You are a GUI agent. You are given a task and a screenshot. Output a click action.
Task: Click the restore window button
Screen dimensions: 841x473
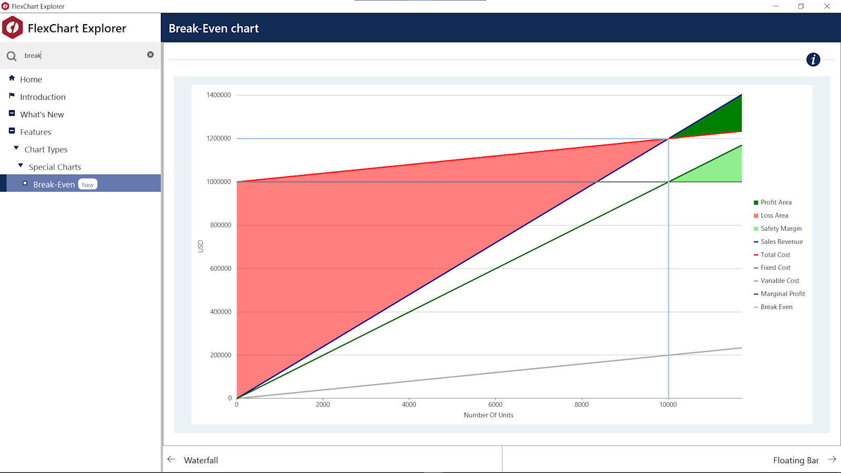[x=801, y=6]
